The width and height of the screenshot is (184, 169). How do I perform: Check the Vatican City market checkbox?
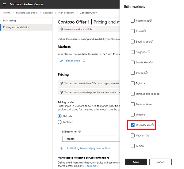132,135
